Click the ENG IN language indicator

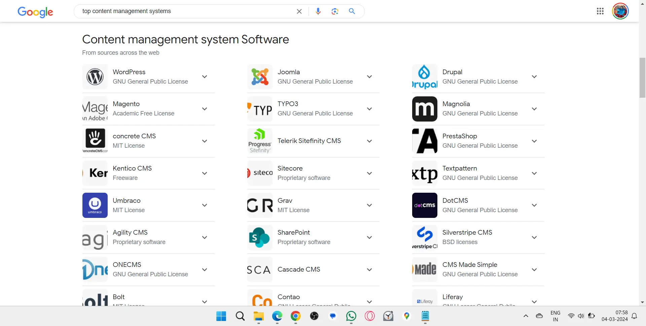pyautogui.click(x=555, y=316)
